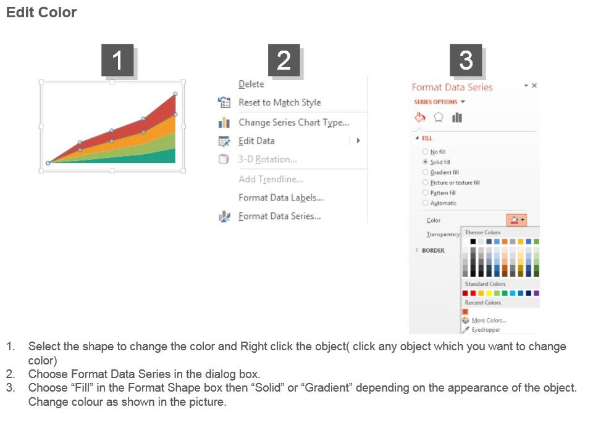The height and width of the screenshot is (444, 593).
Task: Expand the Border section
Action: (432, 250)
